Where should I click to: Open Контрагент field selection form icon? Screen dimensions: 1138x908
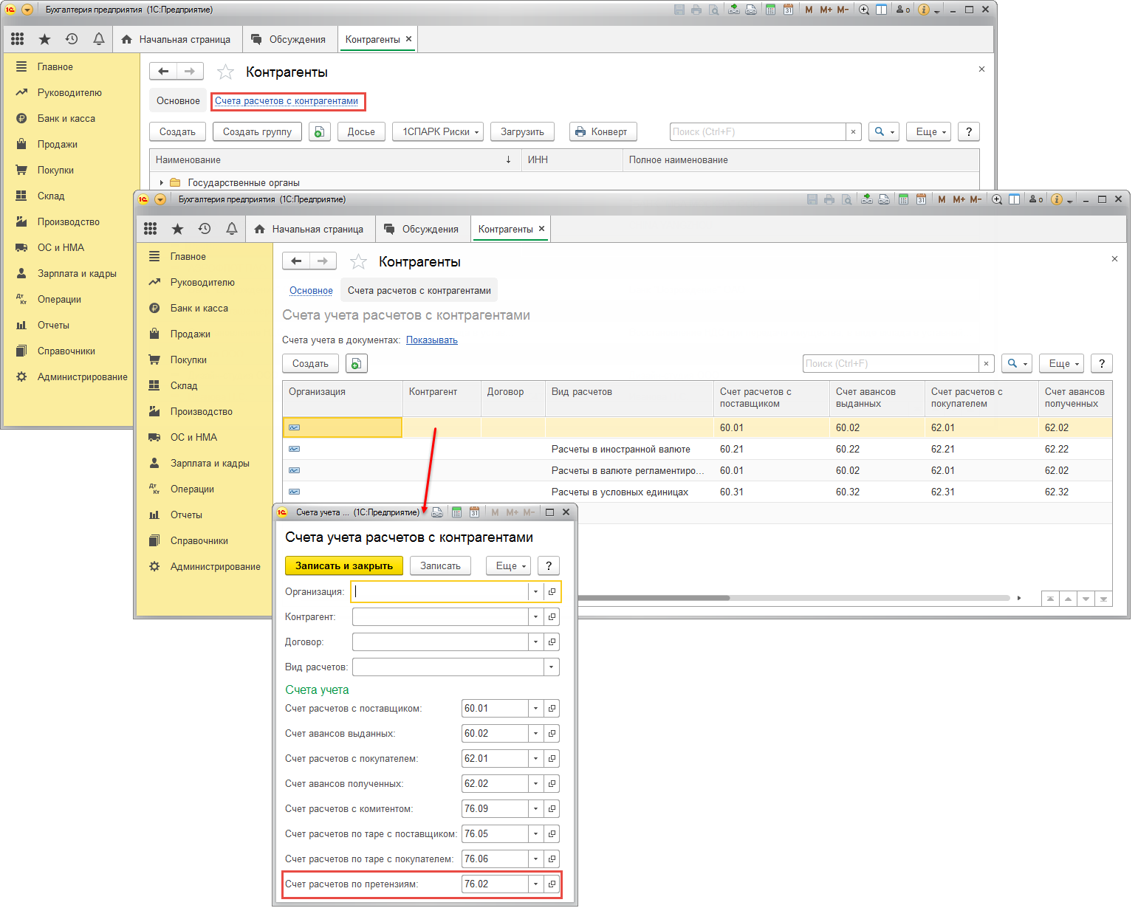[552, 616]
